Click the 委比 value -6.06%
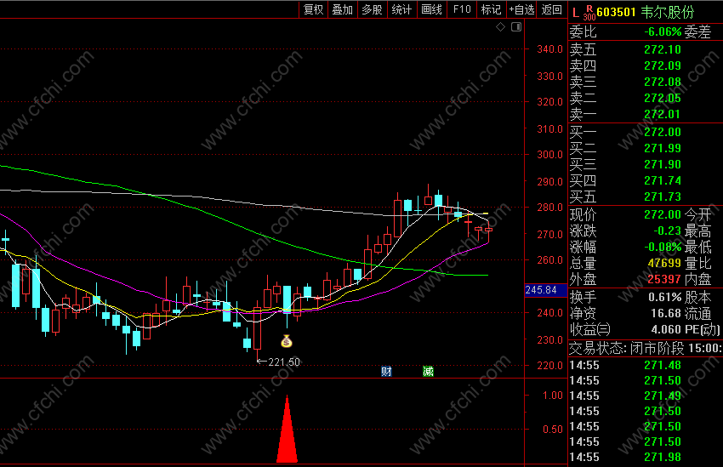723x467 pixels. coord(663,31)
